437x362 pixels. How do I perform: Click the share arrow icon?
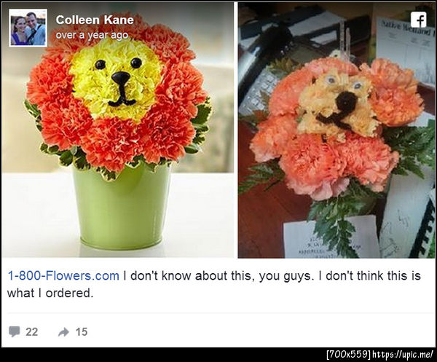point(64,331)
